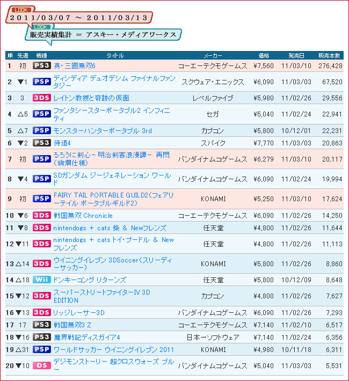
Task: Click 3DS badge in スーパーストリートファイター row
Action: pos(42,296)
